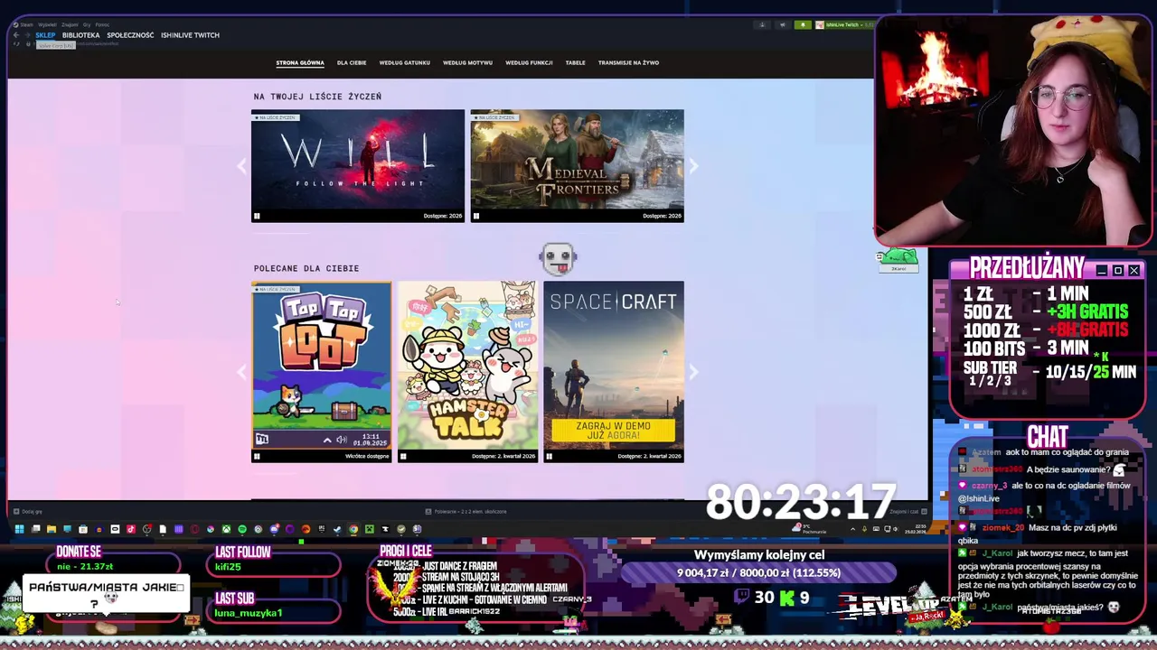Click Steam notifications bell button

tap(803, 24)
